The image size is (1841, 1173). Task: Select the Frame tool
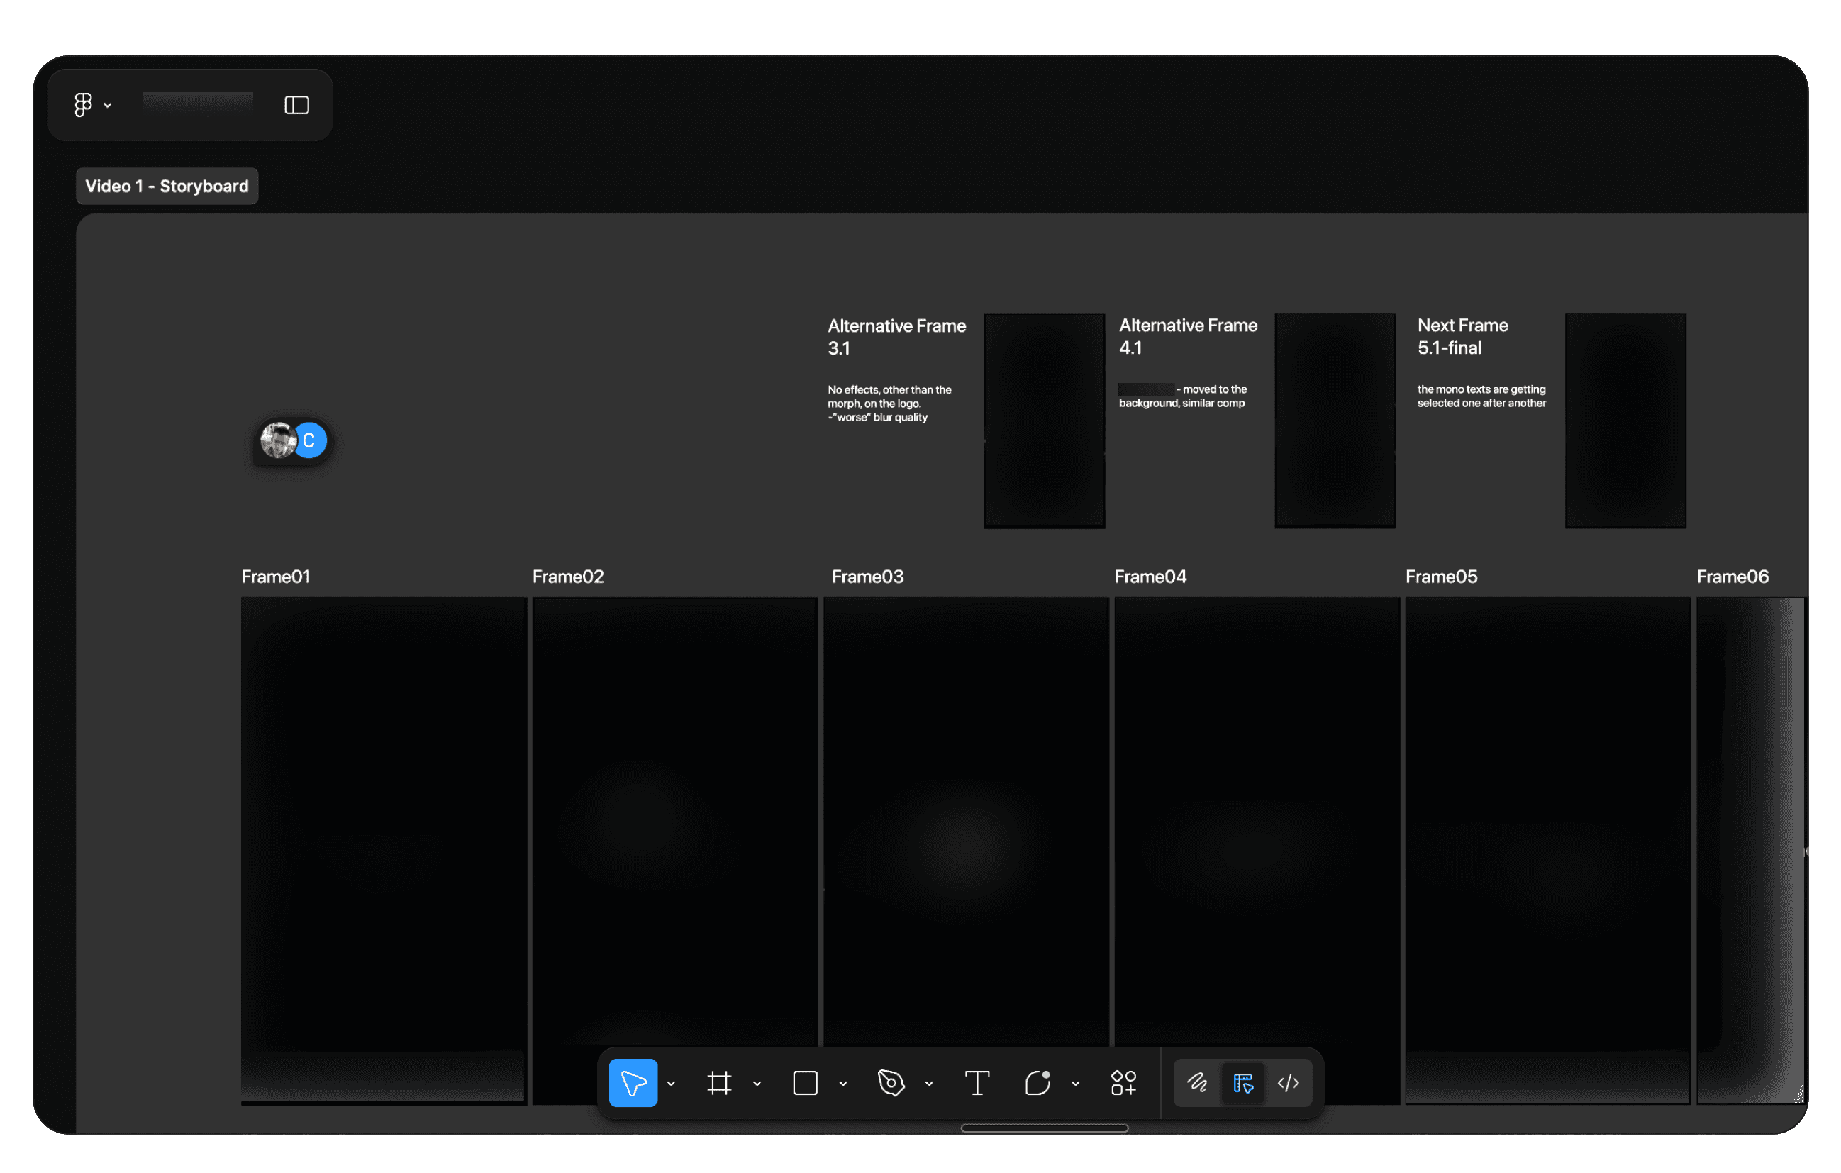tap(718, 1083)
